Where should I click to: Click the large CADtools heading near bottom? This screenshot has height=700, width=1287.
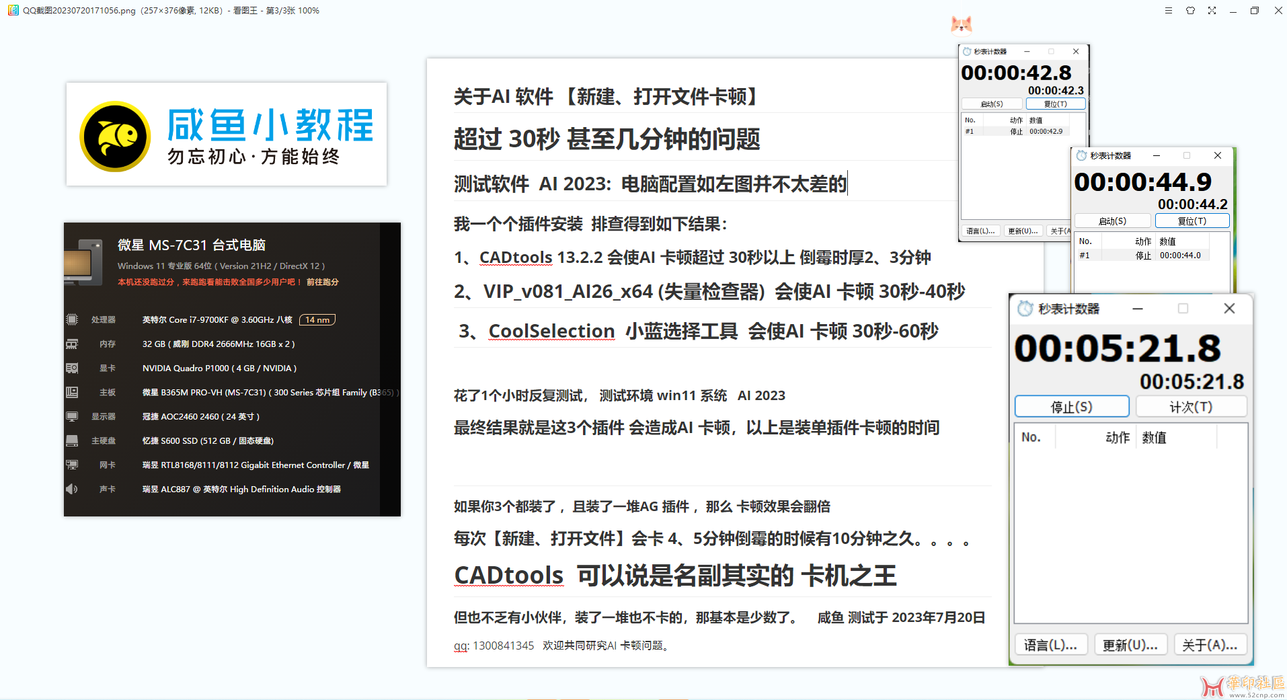click(x=509, y=576)
